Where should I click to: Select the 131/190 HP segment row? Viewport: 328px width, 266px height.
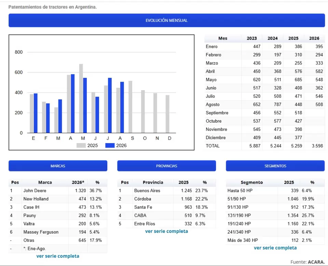[275, 215]
